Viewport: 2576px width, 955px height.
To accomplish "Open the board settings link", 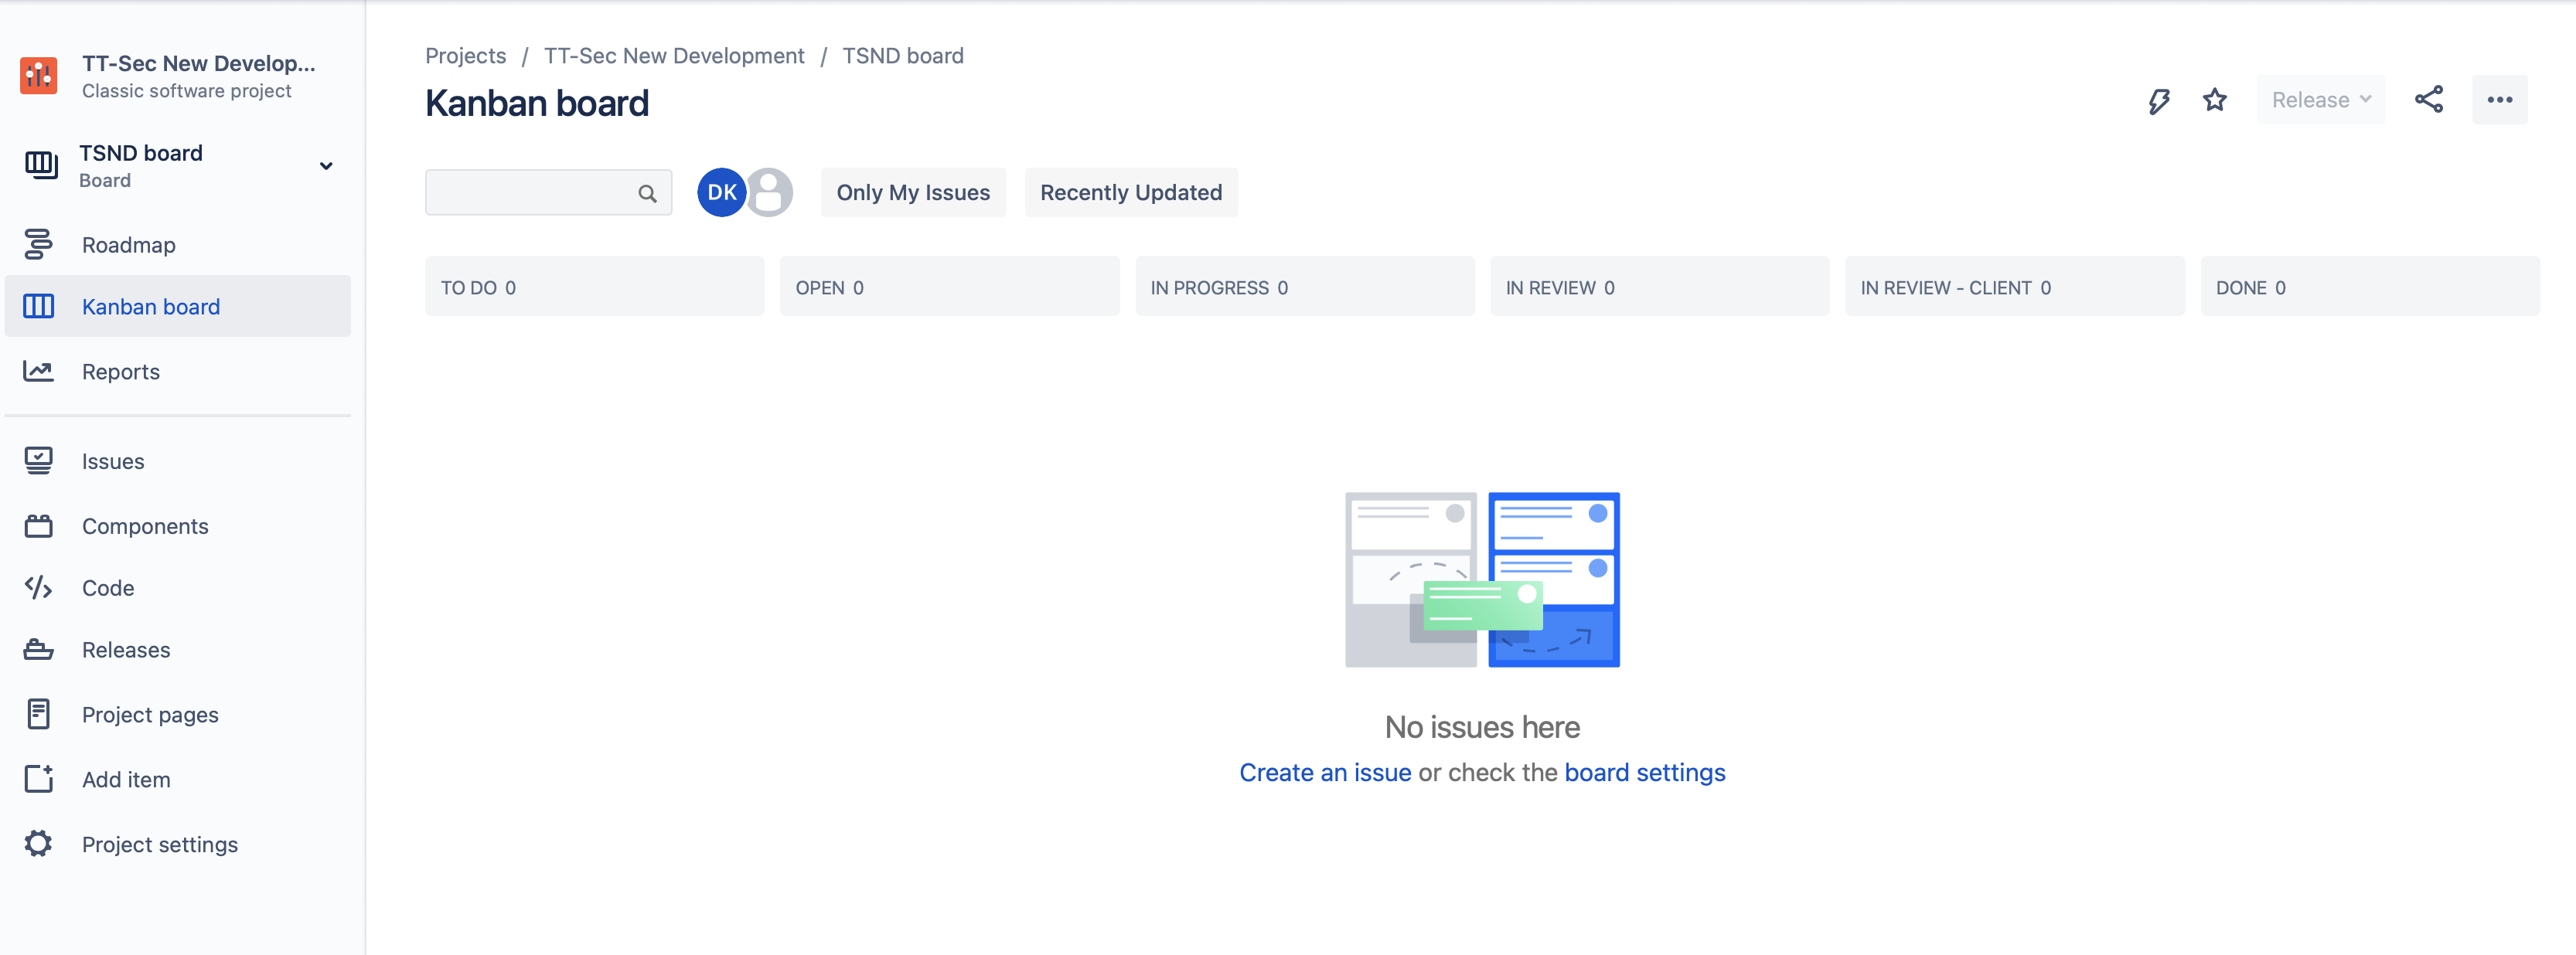I will 1644,771.
